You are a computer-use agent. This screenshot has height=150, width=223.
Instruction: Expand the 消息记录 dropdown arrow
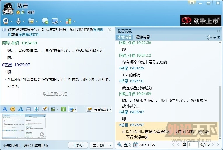coord(110,109)
